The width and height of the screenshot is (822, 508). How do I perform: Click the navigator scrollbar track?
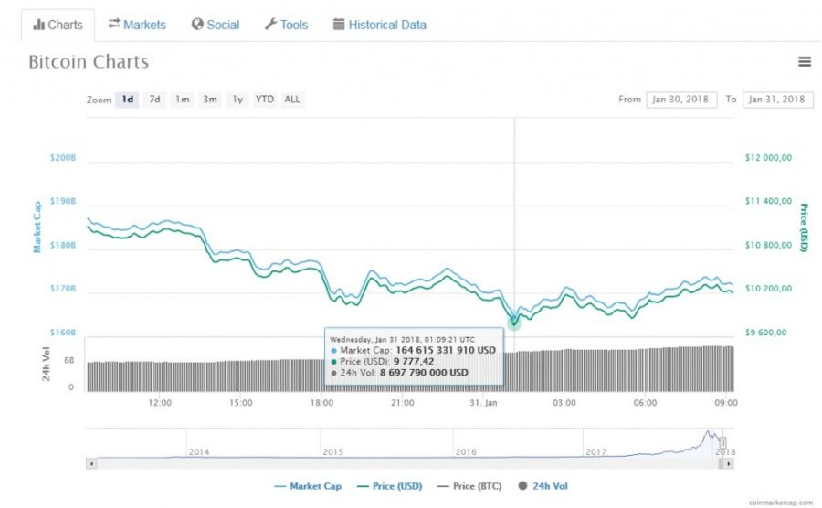click(x=408, y=463)
